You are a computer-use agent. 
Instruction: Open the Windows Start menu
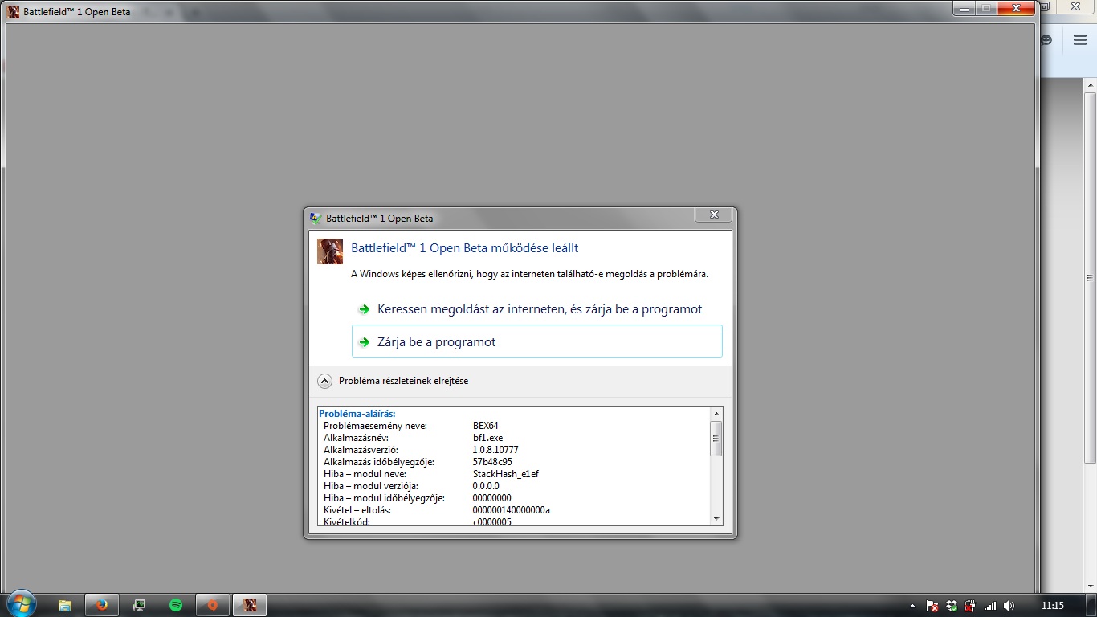click(x=20, y=604)
